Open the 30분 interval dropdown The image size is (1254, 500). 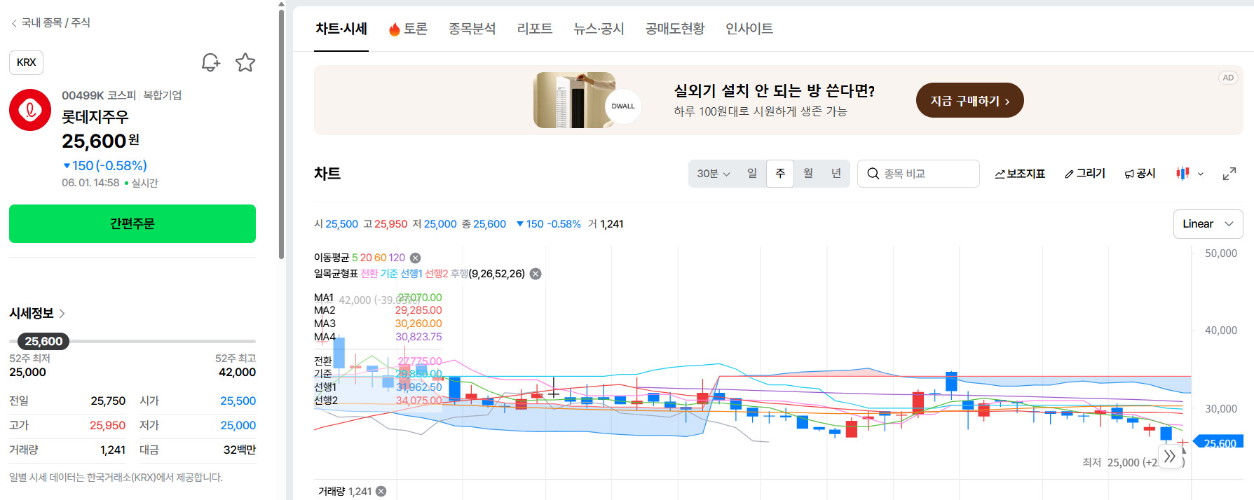[x=714, y=174]
